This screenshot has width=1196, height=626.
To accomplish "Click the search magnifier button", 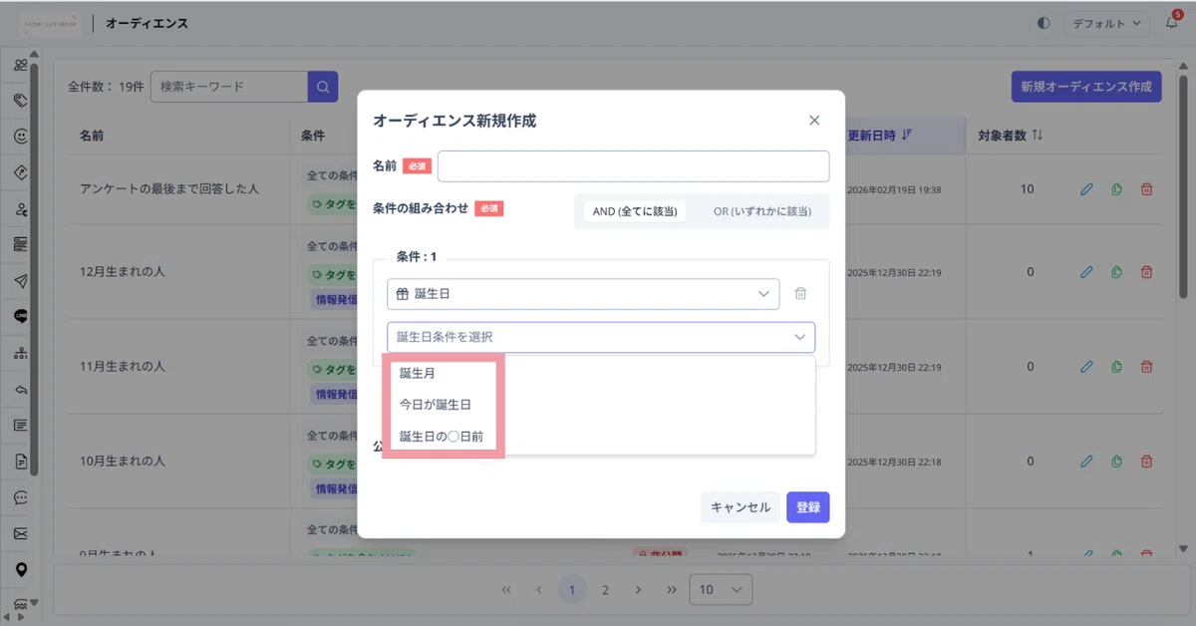I will point(323,87).
